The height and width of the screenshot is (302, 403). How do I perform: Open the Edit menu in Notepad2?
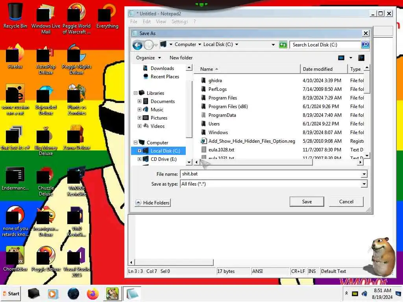tap(147, 22)
